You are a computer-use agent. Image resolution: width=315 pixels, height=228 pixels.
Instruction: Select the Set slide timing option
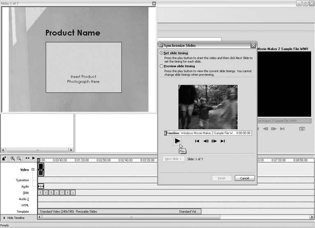[162, 53]
